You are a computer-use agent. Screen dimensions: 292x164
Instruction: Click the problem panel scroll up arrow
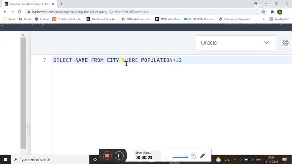coord(23,35)
